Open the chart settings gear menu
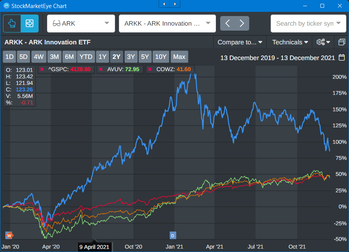The image size is (349, 252). pos(323,42)
